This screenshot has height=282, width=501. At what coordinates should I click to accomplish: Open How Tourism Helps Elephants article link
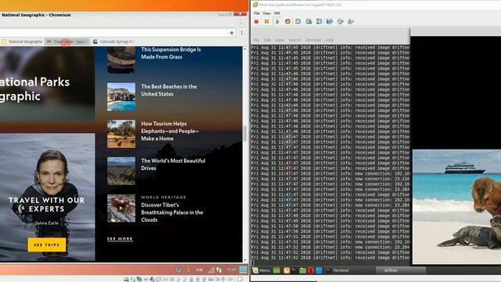pos(170,131)
